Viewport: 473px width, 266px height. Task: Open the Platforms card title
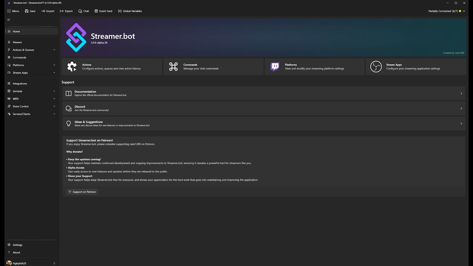[x=291, y=65]
